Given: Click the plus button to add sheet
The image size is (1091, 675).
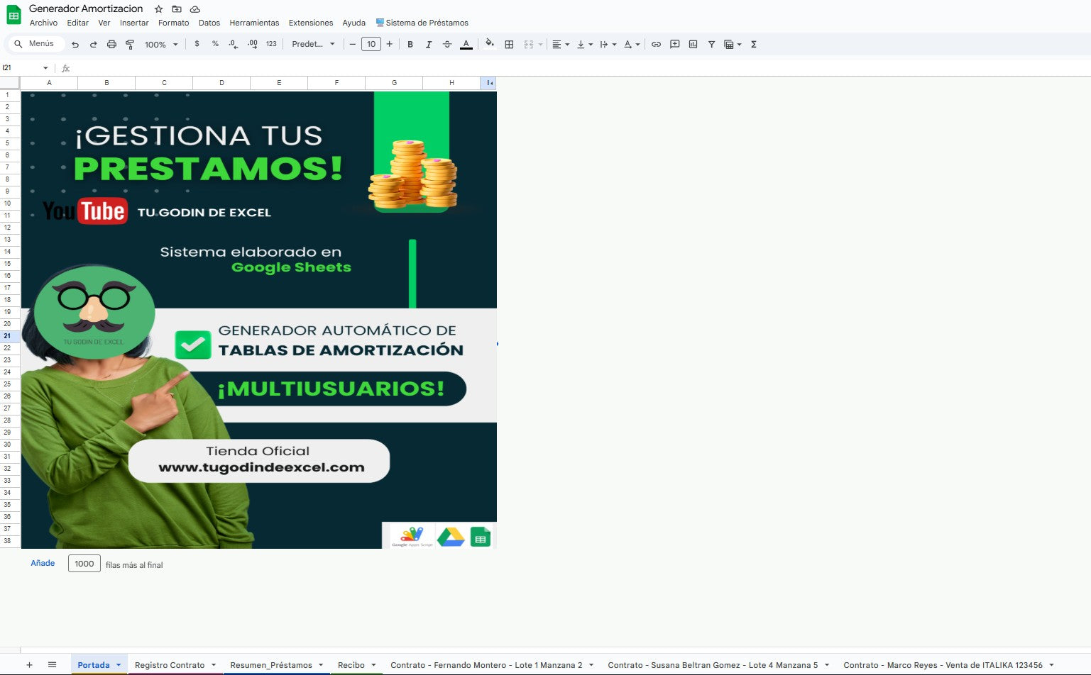Looking at the screenshot, I should pyautogui.click(x=29, y=665).
